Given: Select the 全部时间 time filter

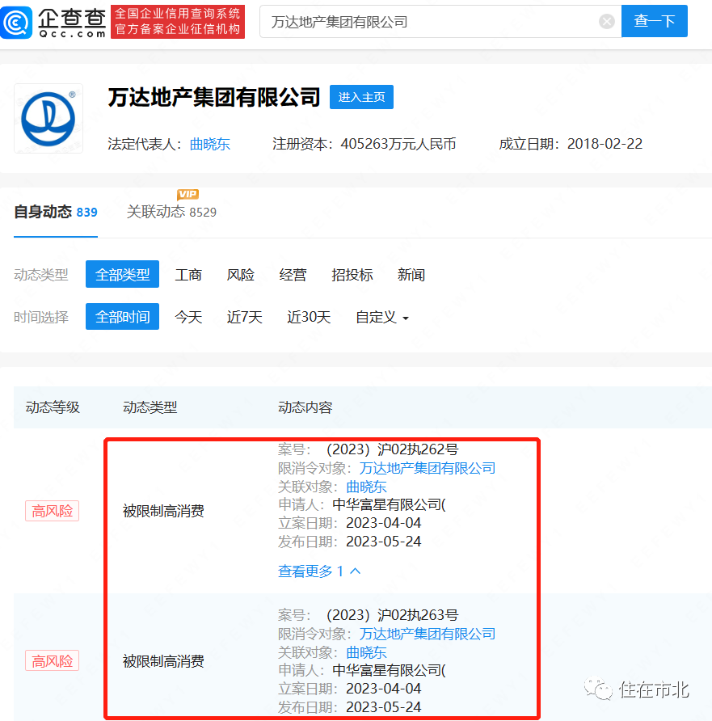Looking at the screenshot, I should coord(122,317).
